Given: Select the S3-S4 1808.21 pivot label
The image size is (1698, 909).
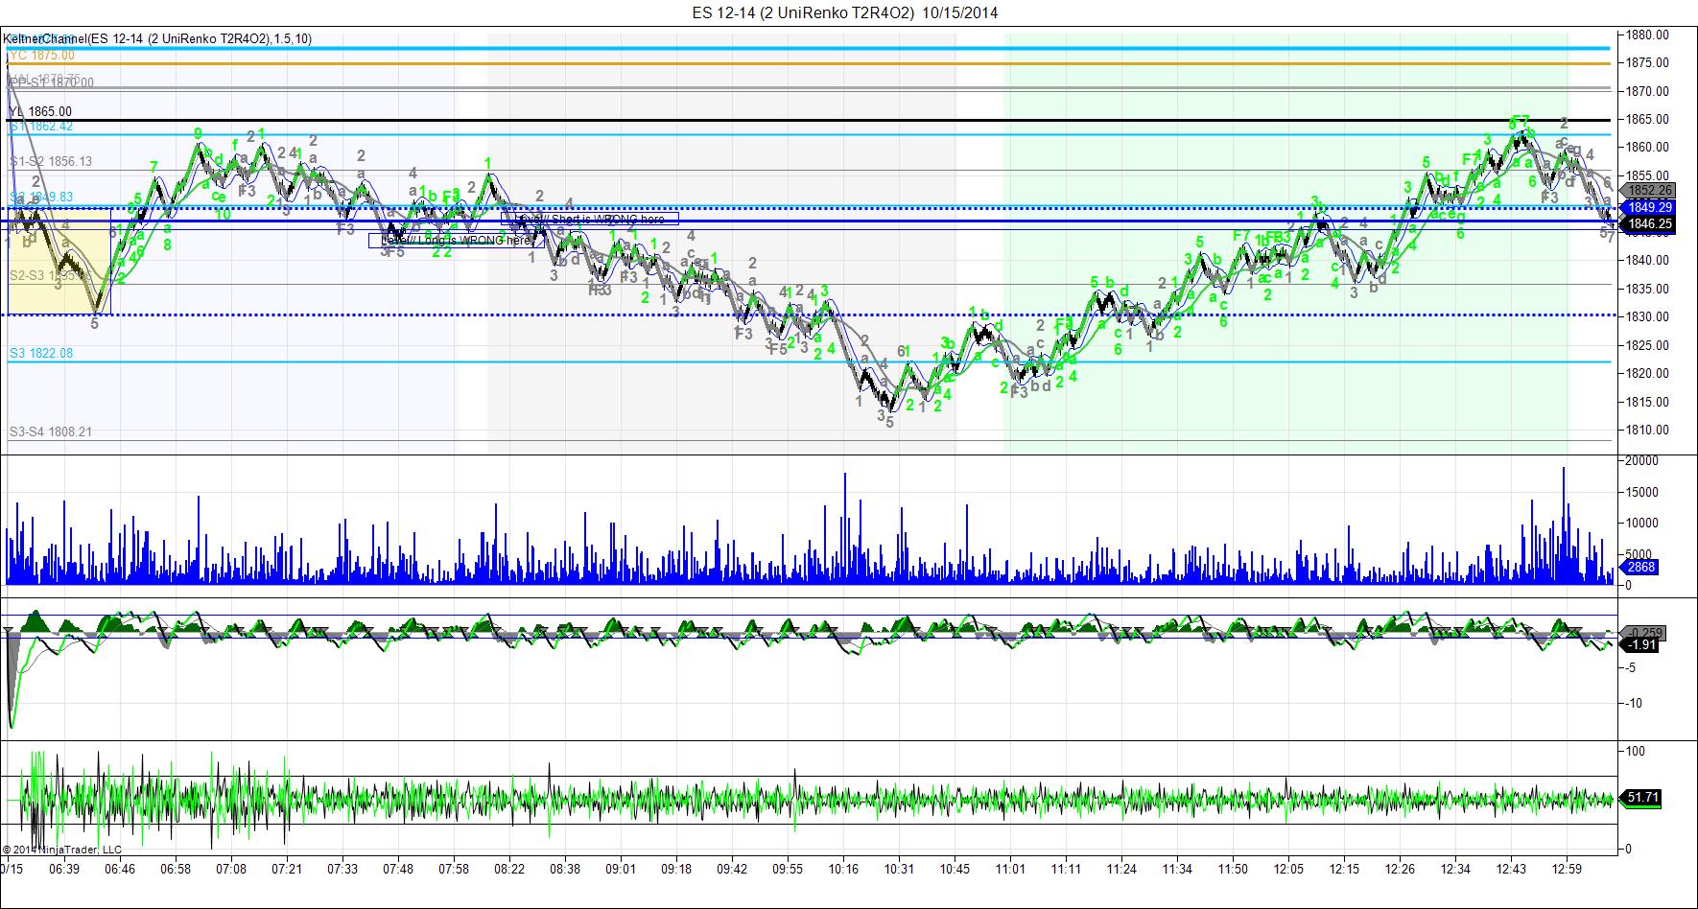Looking at the screenshot, I should click(51, 432).
